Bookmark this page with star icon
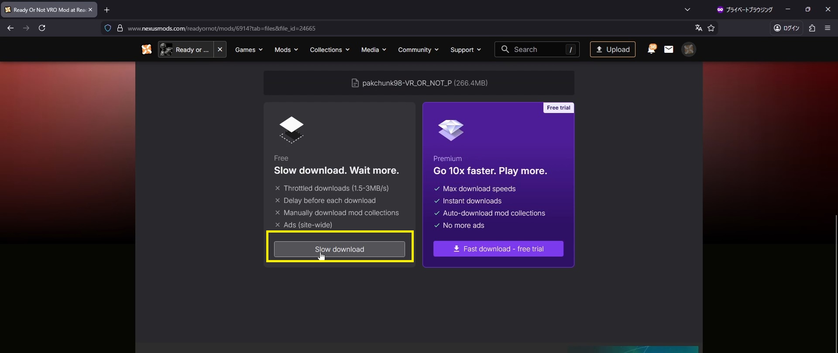 click(711, 28)
